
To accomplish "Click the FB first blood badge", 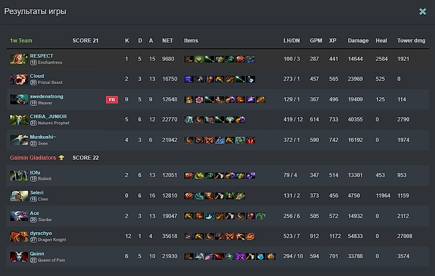I will pyautogui.click(x=112, y=100).
